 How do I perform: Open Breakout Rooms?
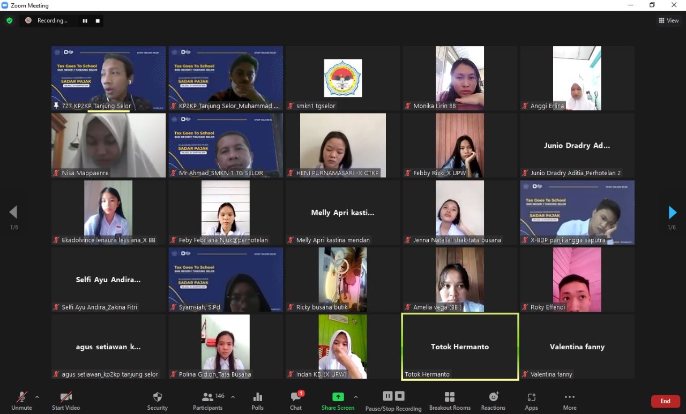pyautogui.click(x=450, y=401)
